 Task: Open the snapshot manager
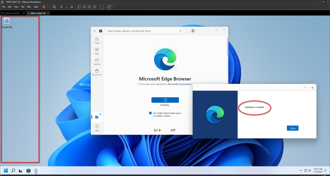coord(72,7)
